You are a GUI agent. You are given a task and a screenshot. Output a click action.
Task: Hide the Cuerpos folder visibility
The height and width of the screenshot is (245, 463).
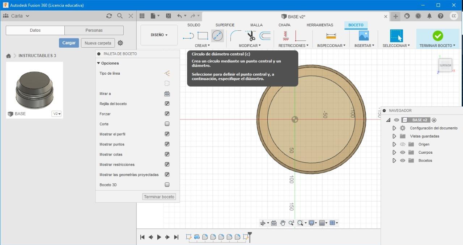(x=403, y=152)
